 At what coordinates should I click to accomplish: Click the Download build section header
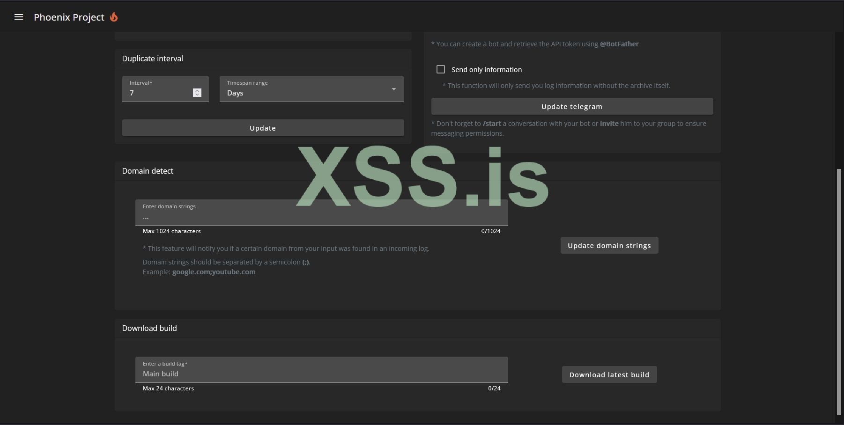pyautogui.click(x=149, y=328)
